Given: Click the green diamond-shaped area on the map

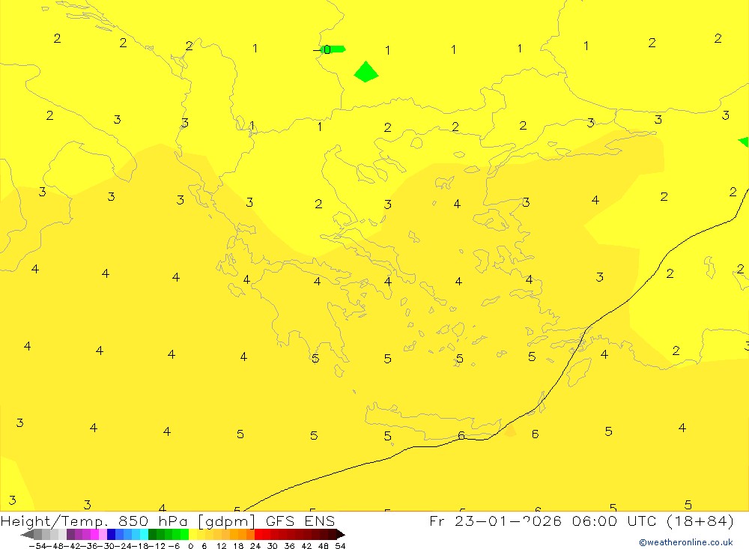Looking at the screenshot, I should tap(366, 72).
